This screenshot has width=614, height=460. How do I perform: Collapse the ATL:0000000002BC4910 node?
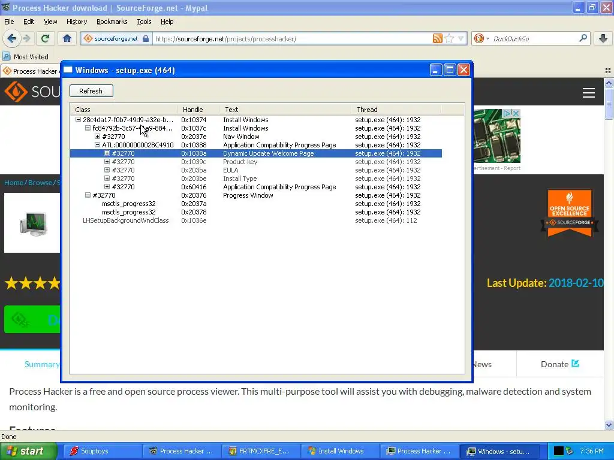[98, 145]
